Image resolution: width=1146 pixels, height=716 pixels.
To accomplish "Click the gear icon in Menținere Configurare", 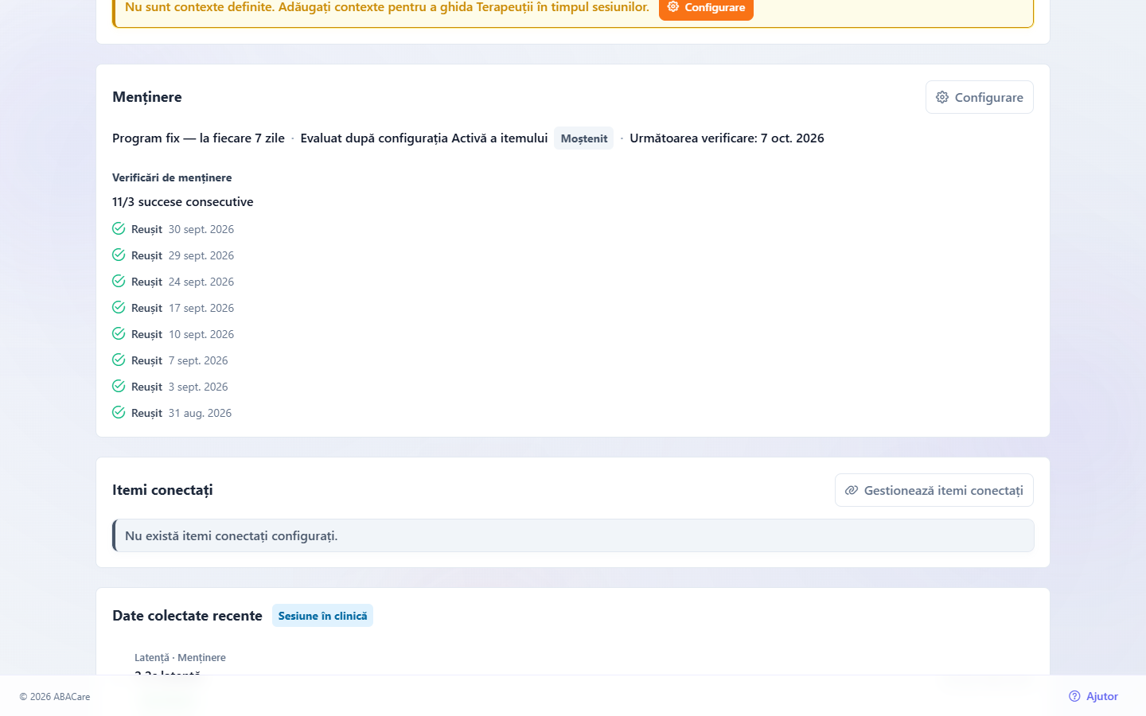I will coord(942,97).
